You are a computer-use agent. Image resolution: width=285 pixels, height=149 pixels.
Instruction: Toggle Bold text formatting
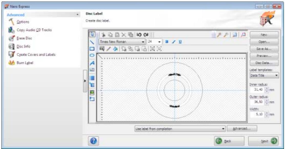click(167, 42)
